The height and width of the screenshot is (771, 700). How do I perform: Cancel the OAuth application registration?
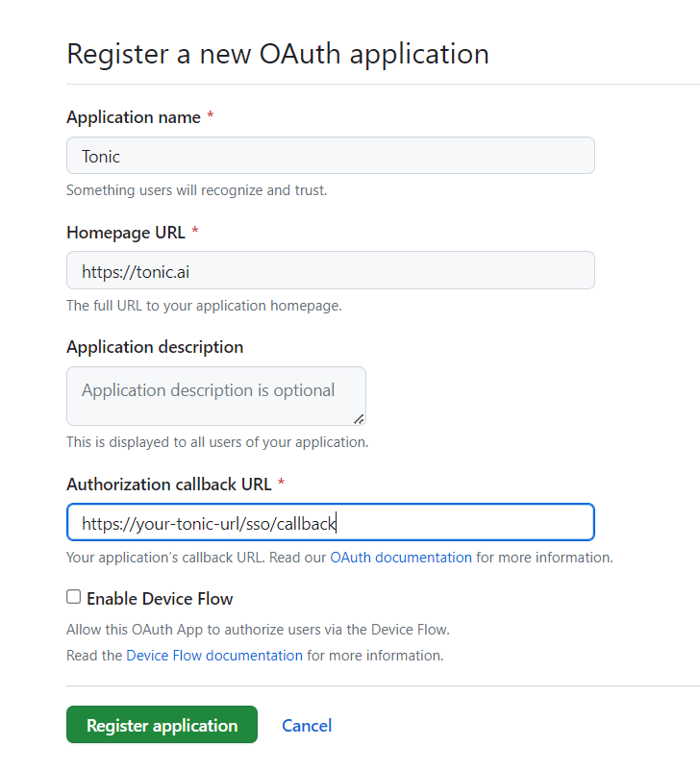(307, 726)
